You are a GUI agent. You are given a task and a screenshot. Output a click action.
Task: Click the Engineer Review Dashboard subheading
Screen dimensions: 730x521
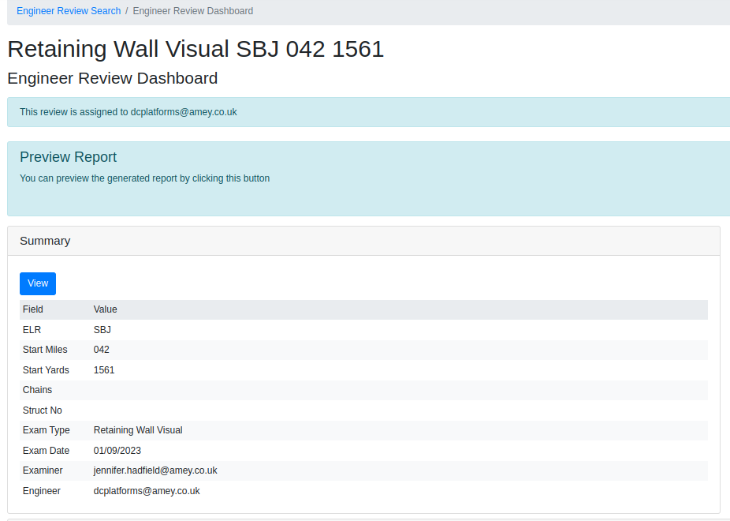click(x=112, y=78)
